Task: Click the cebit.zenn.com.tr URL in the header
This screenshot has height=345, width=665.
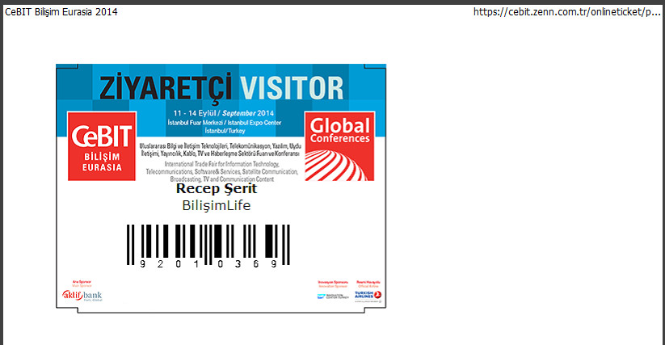Action: coord(566,12)
